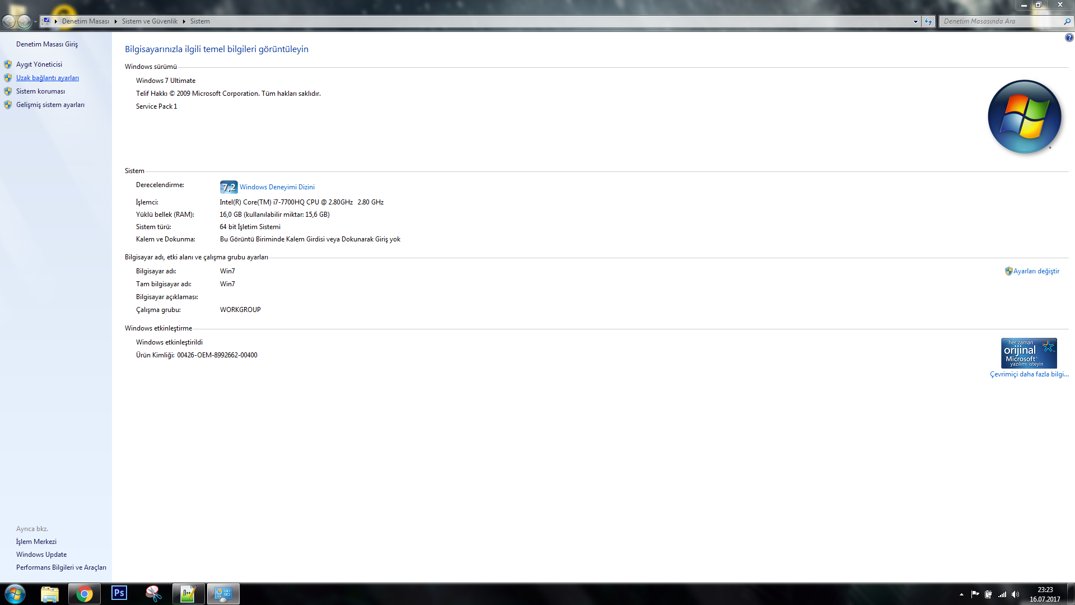This screenshot has width=1075, height=605.
Task: Click the Intel Core i7-7700HQ processor text
Action: 302,202
